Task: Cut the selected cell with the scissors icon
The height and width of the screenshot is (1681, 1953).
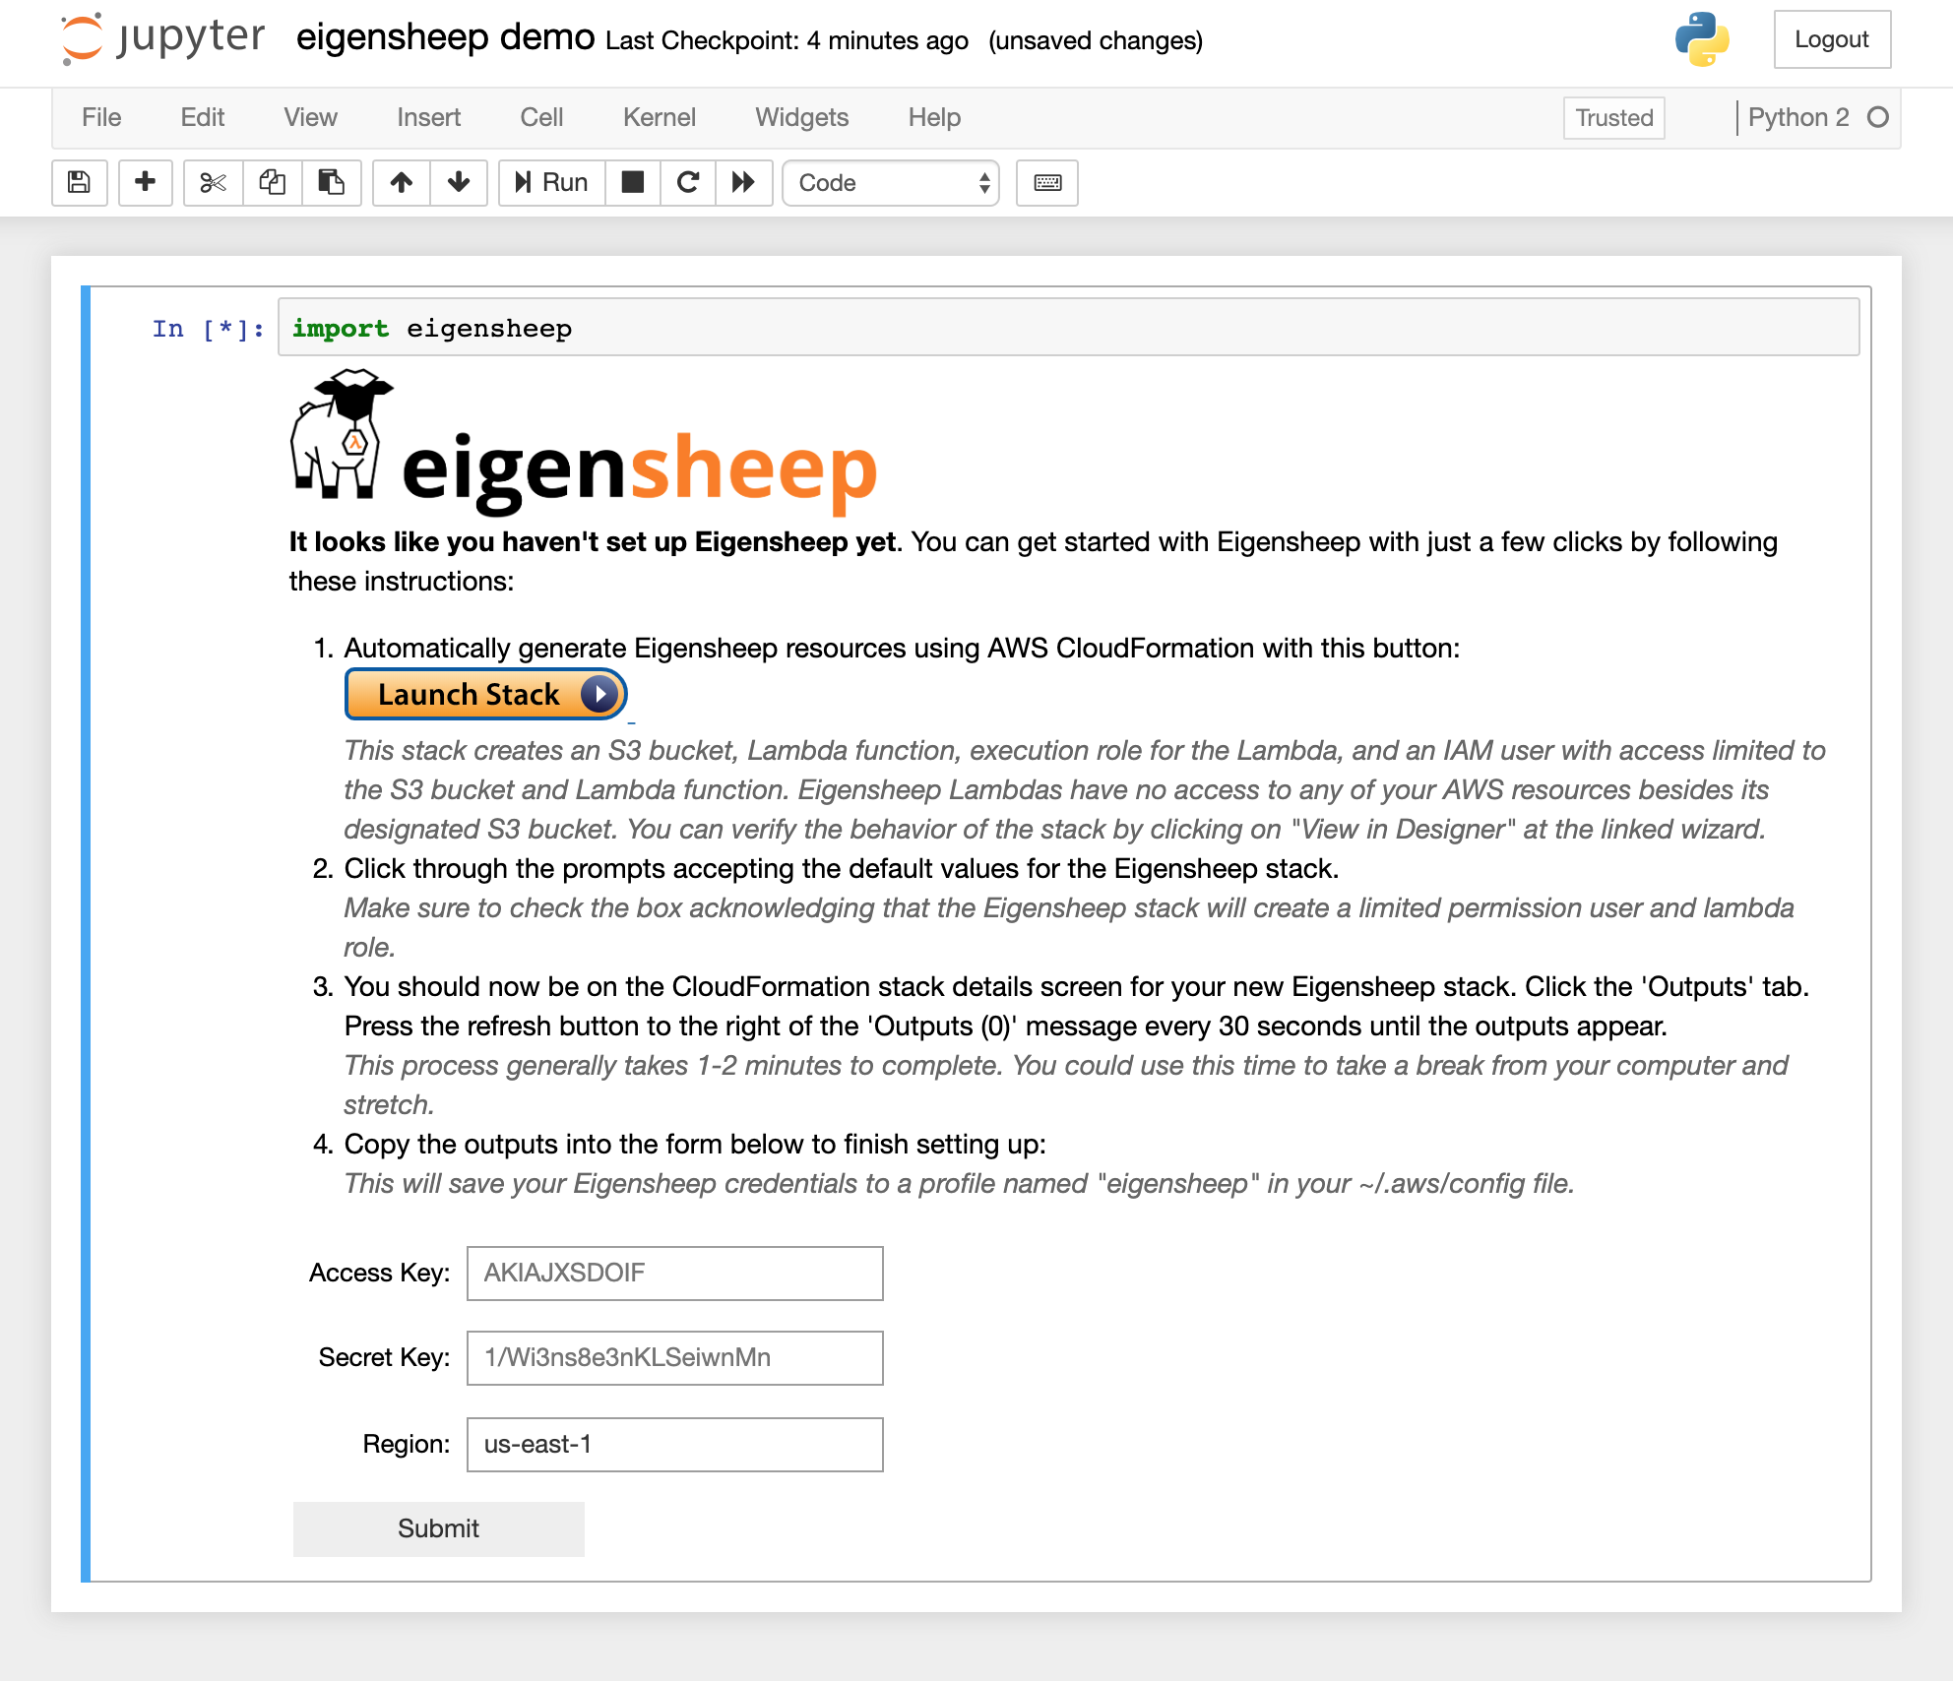Action: [x=212, y=183]
